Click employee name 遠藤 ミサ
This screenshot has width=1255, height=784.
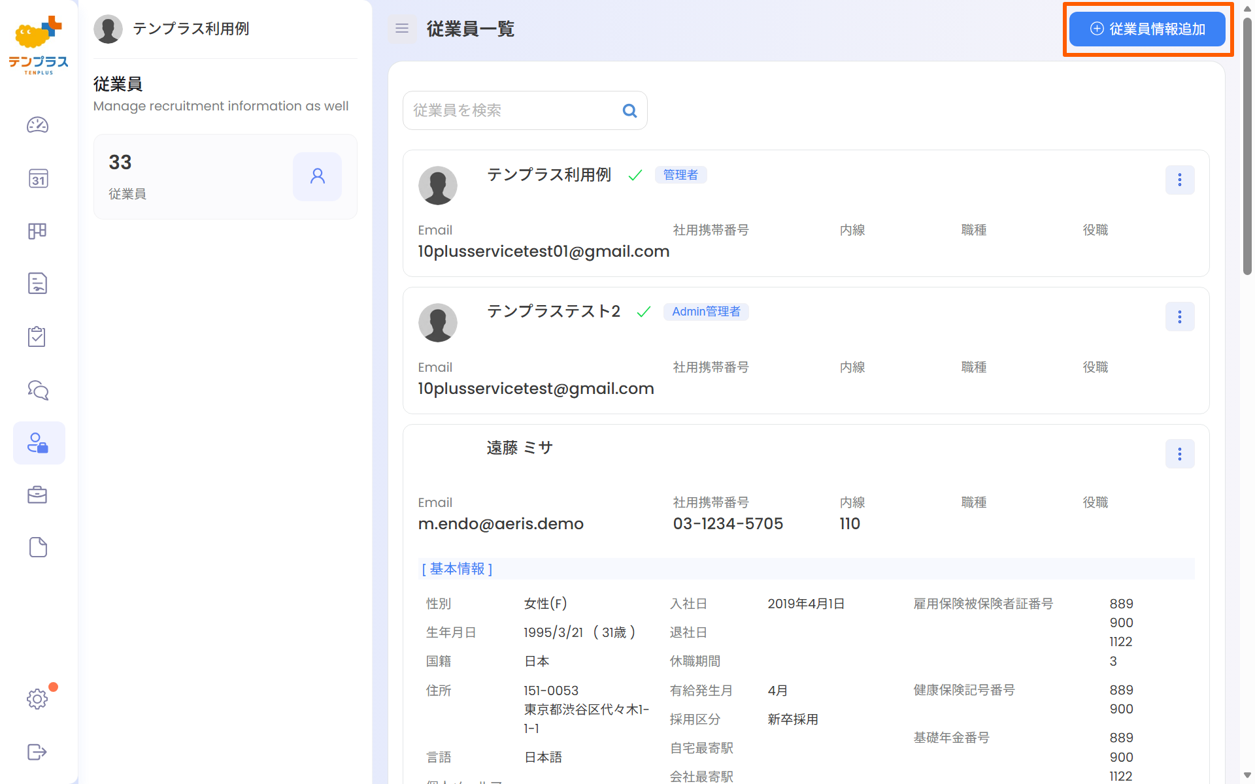(x=520, y=448)
